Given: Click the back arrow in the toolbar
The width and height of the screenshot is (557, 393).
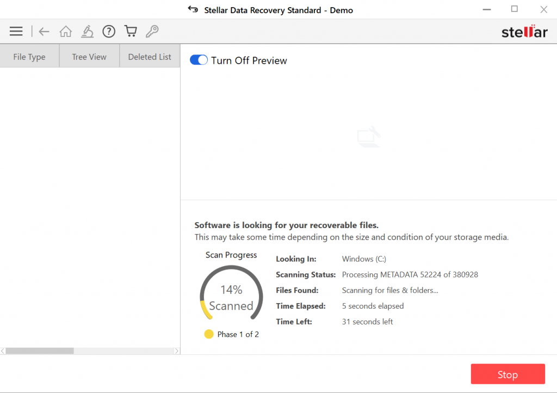Looking at the screenshot, I should pos(44,31).
